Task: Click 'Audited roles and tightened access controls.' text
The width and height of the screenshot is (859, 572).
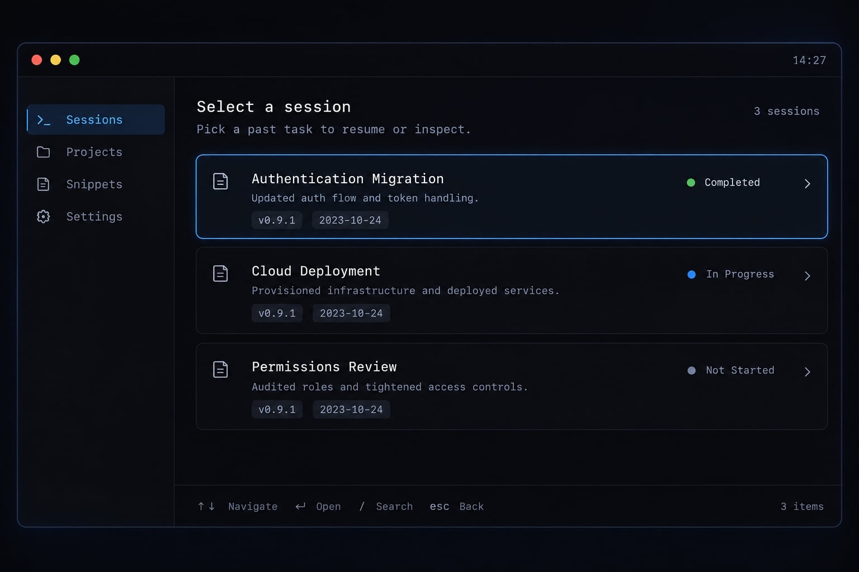Action: [x=390, y=387]
